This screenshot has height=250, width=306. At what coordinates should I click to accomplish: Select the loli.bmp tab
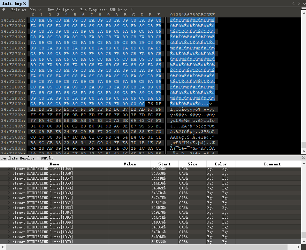12,3
